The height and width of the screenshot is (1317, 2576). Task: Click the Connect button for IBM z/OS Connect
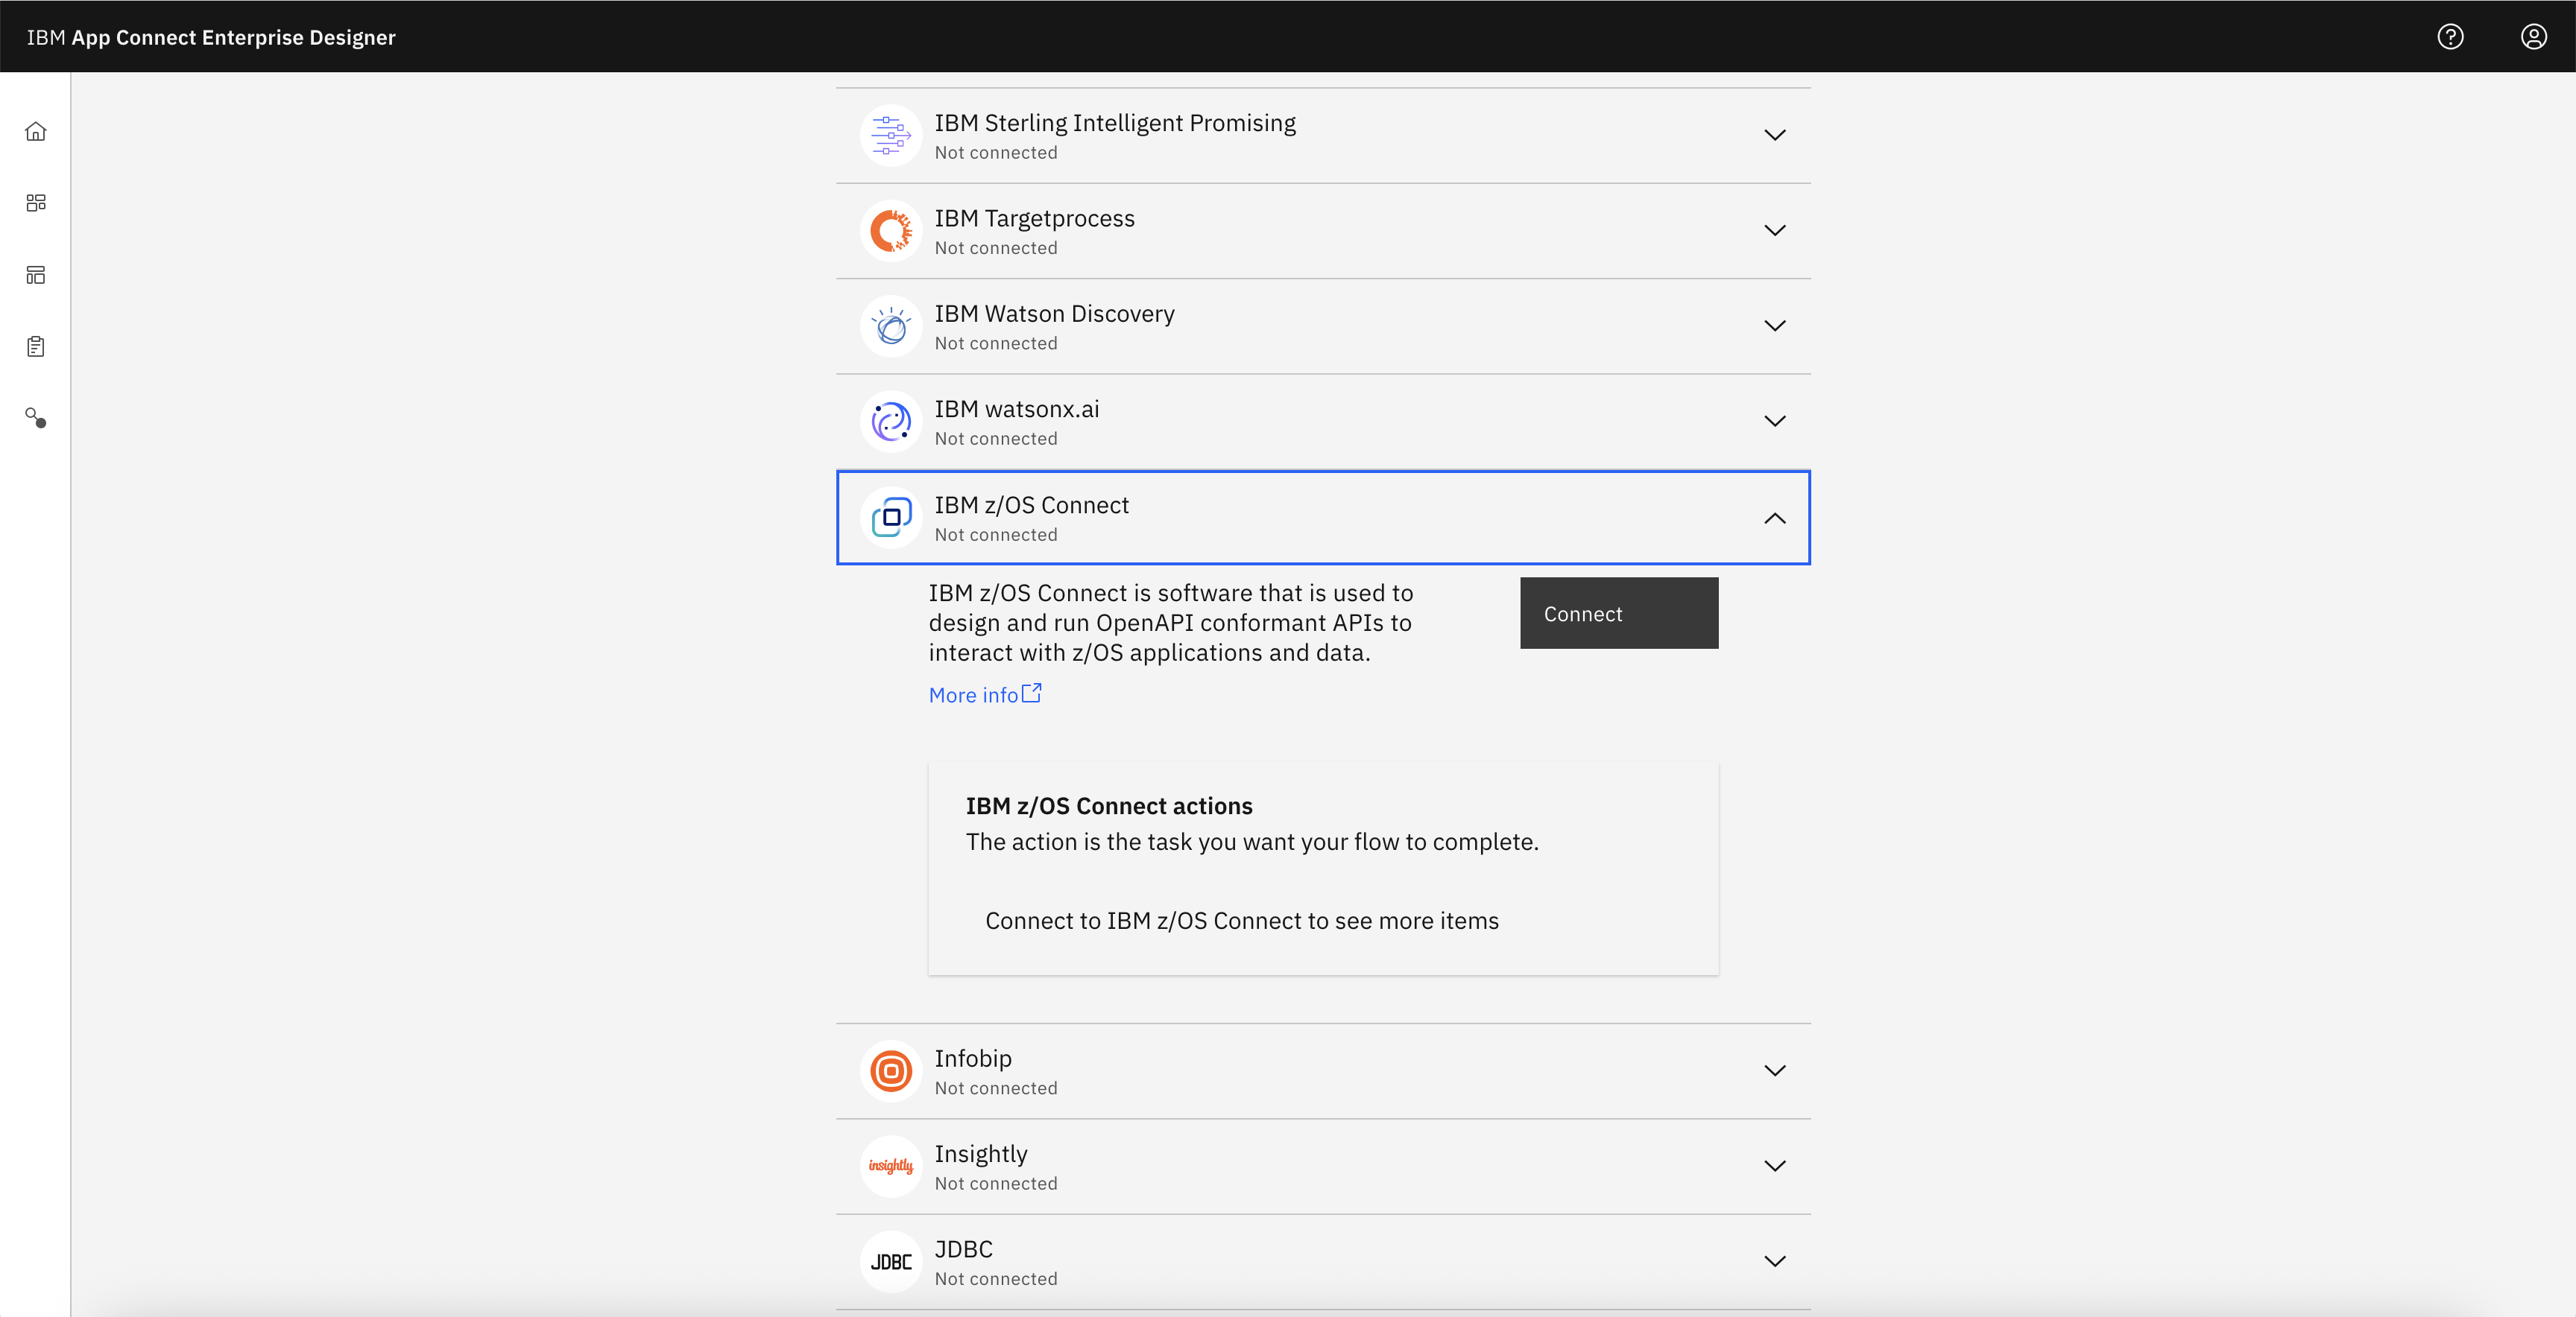tap(1618, 612)
